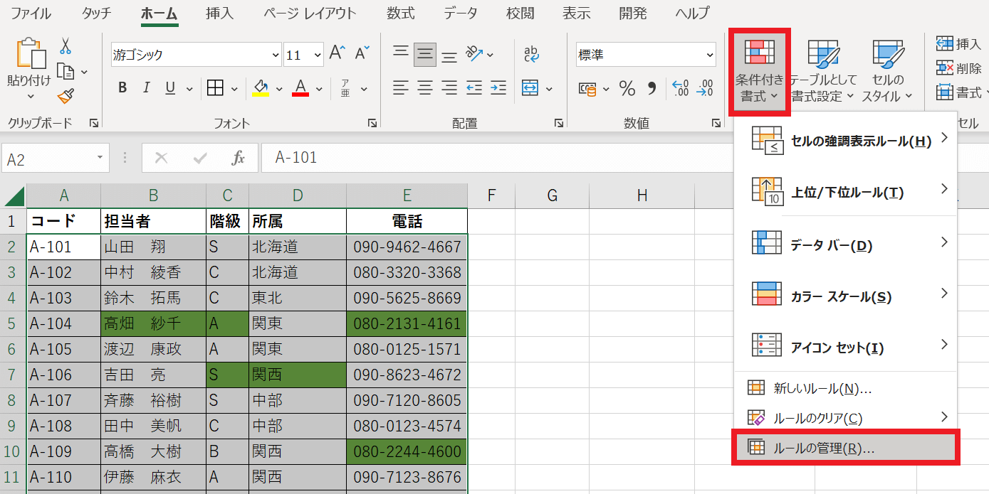Viewport: 989px width, 494px height.
Task: Select ルールの管理 menu entry
Action: (845, 448)
